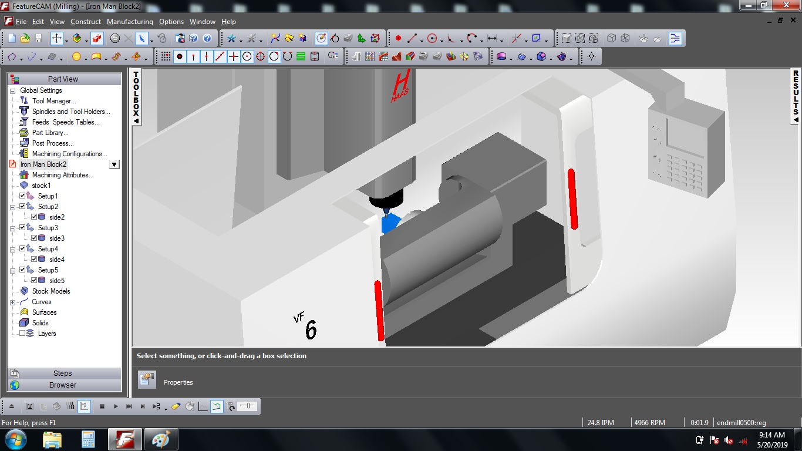Open the Iron Man Block2 dropdown arrow
Screen dimensions: 802x451
tap(115, 164)
